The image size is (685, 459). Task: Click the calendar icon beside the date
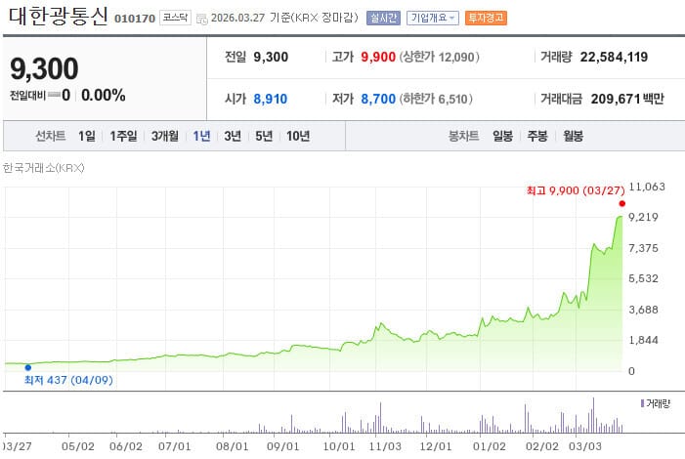pos(201,19)
